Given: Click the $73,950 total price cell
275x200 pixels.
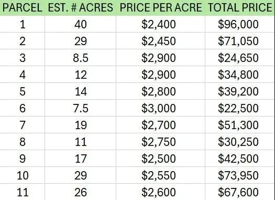Looking at the screenshot, I should coord(240,175).
